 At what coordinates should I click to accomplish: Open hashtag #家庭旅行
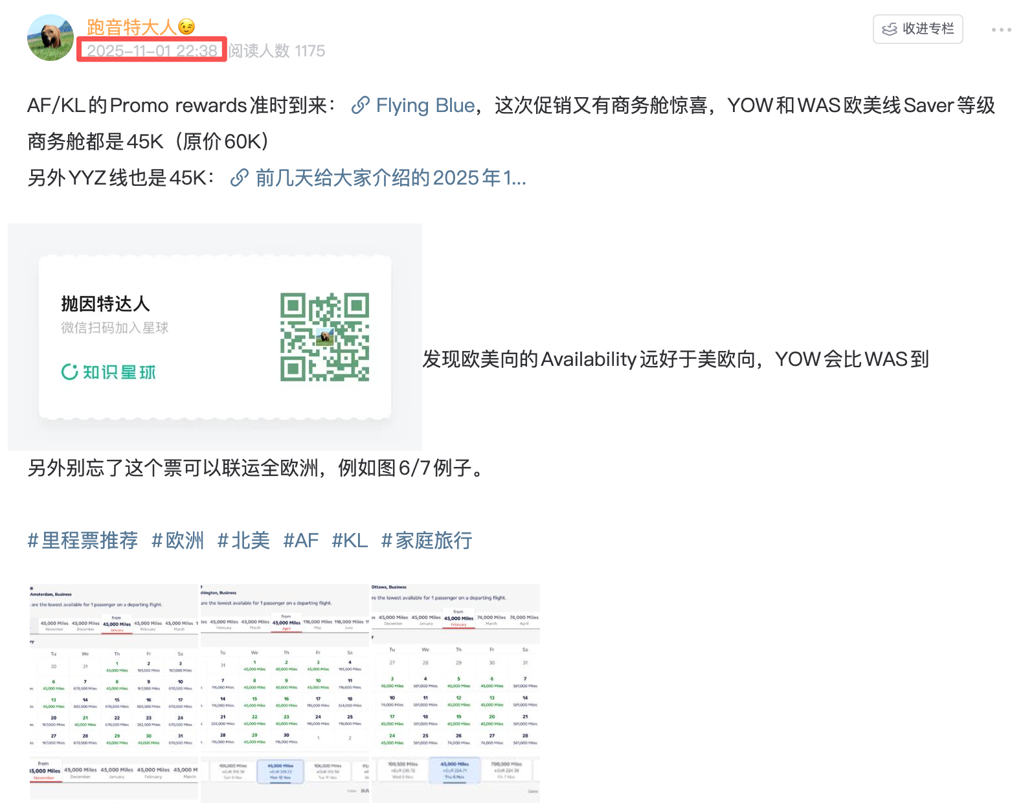point(427,540)
